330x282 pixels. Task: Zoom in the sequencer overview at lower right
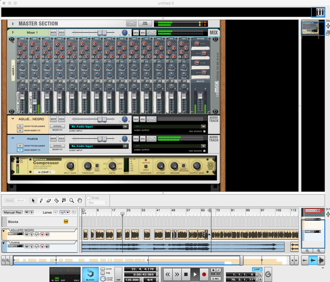[x=319, y=251]
